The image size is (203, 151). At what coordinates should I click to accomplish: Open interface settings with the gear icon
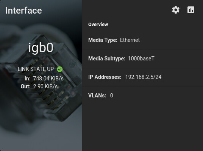click(x=176, y=10)
